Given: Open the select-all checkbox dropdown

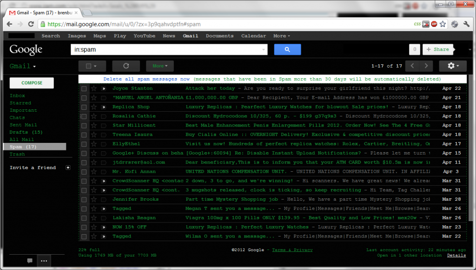Looking at the screenshot, I should tap(92, 66).
